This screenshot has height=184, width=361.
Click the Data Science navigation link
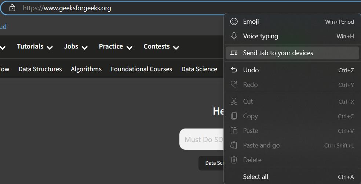(x=199, y=69)
